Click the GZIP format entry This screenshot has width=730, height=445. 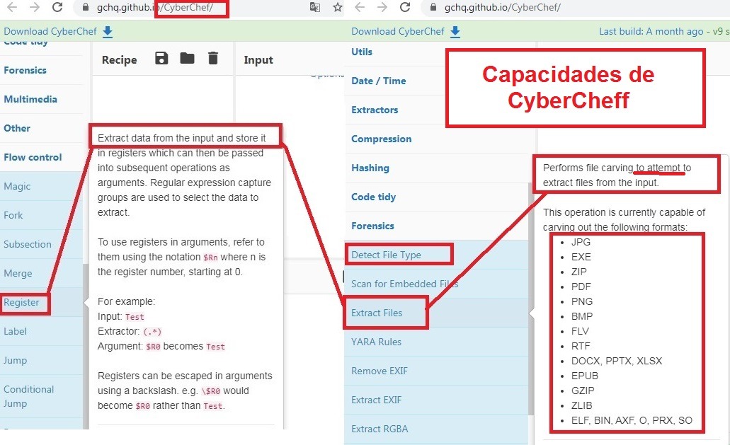[x=583, y=391]
